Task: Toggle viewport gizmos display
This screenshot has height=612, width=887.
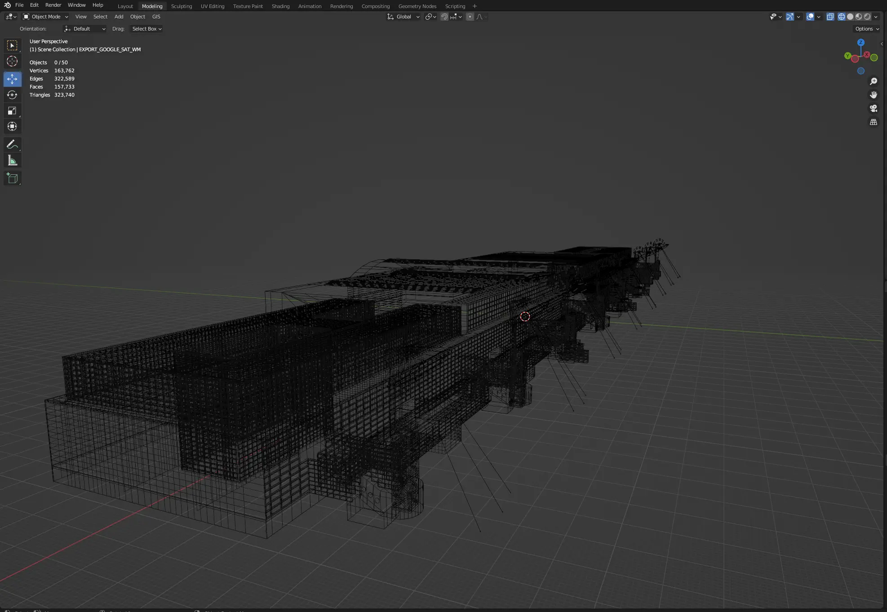Action: 790,17
